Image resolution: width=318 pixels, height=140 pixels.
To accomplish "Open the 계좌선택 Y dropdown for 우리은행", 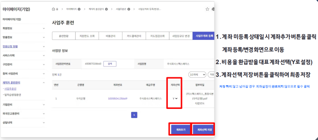I will point(175,98).
